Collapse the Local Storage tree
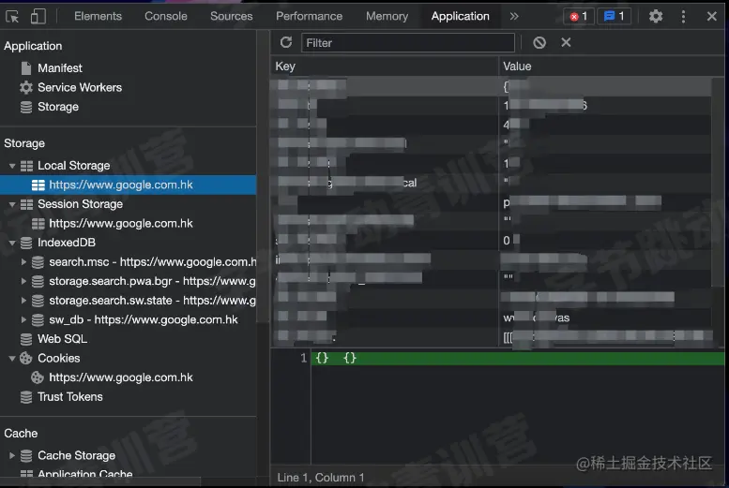The image size is (729, 488). (x=12, y=166)
